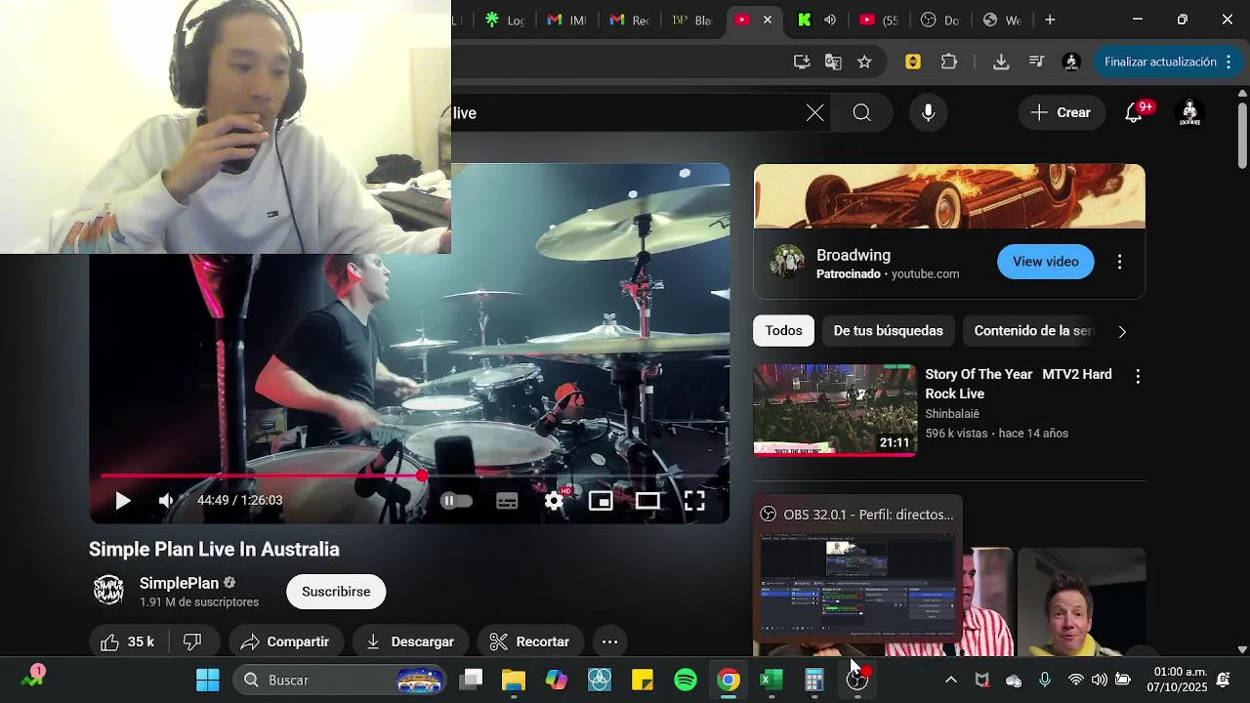1250x703 pixels.
Task: Click the taskbar Buscar search box
Action: (x=341, y=680)
